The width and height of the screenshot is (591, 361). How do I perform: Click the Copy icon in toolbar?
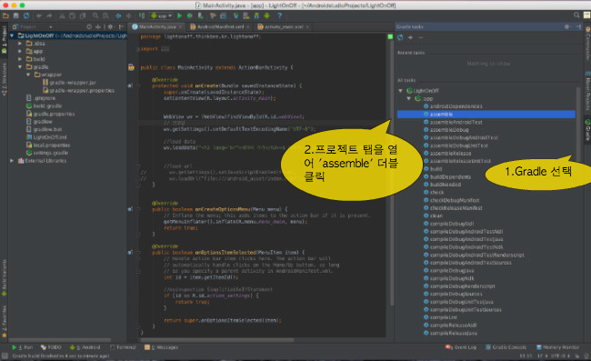pyautogui.click(x=73, y=15)
